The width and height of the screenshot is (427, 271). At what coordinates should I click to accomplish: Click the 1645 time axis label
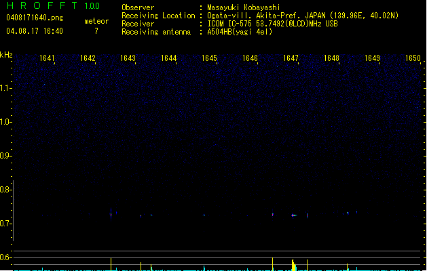click(x=209, y=58)
